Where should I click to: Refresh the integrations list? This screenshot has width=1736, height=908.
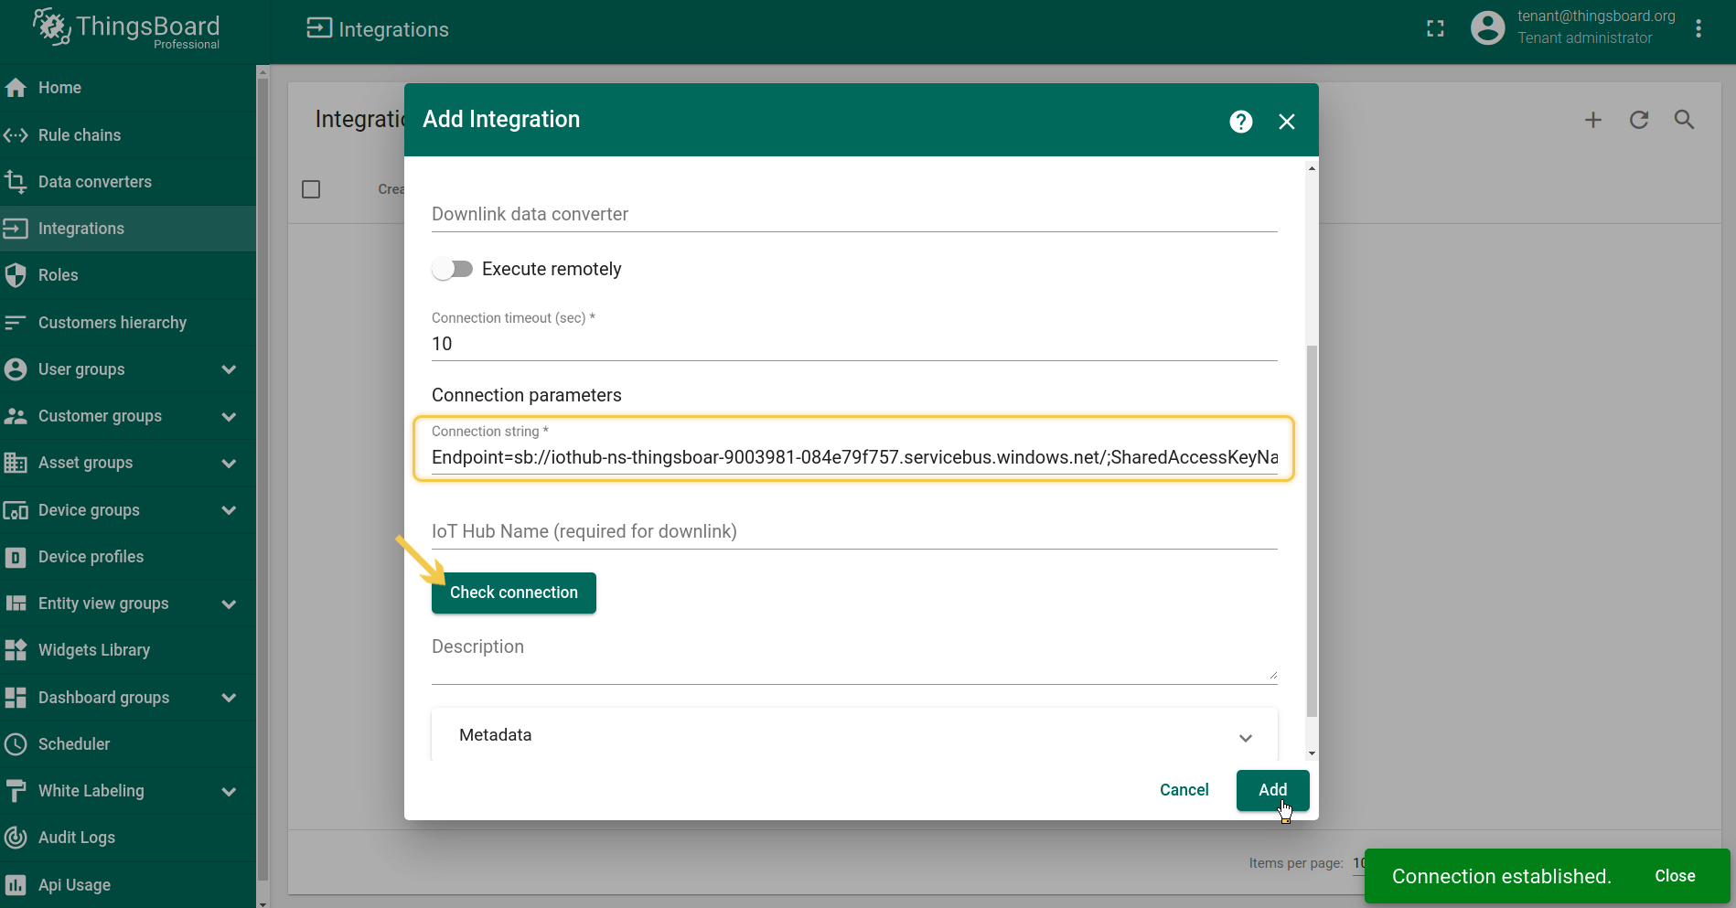point(1638,120)
